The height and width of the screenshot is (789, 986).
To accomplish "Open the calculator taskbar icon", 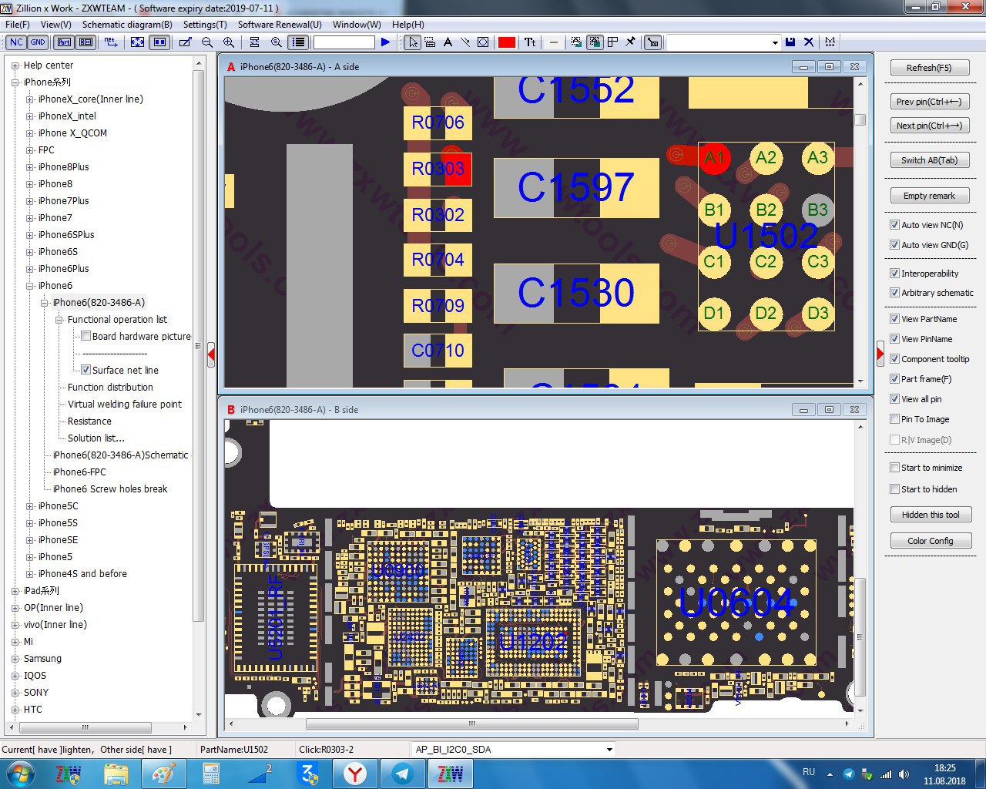I will [210, 774].
